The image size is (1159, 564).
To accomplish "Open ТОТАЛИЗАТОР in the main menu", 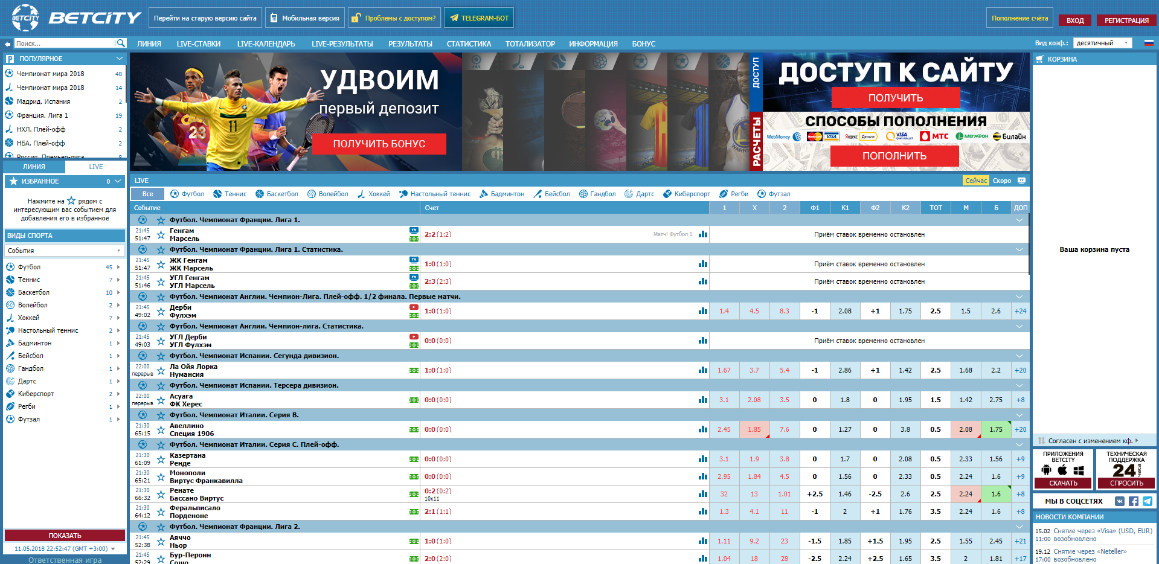I will pos(530,43).
